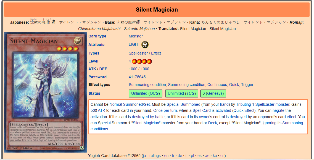Open the es database language link
The height and width of the screenshot is (160, 314).
(199, 156)
